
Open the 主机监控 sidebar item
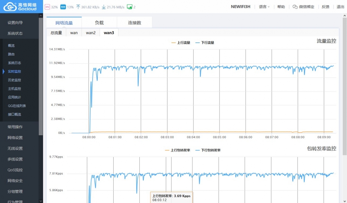14,89
